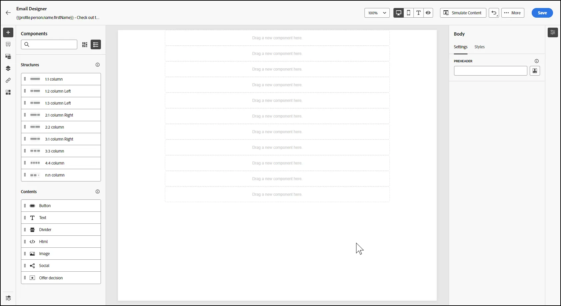Open the Settings tab in Body panel
The image size is (561, 306).
click(x=461, y=47)
